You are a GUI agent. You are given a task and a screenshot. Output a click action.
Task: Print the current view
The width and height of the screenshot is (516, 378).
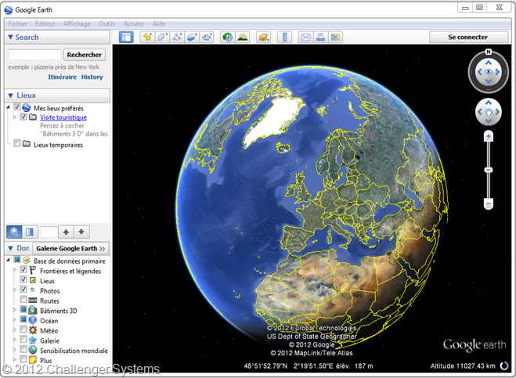click(320, 38)
